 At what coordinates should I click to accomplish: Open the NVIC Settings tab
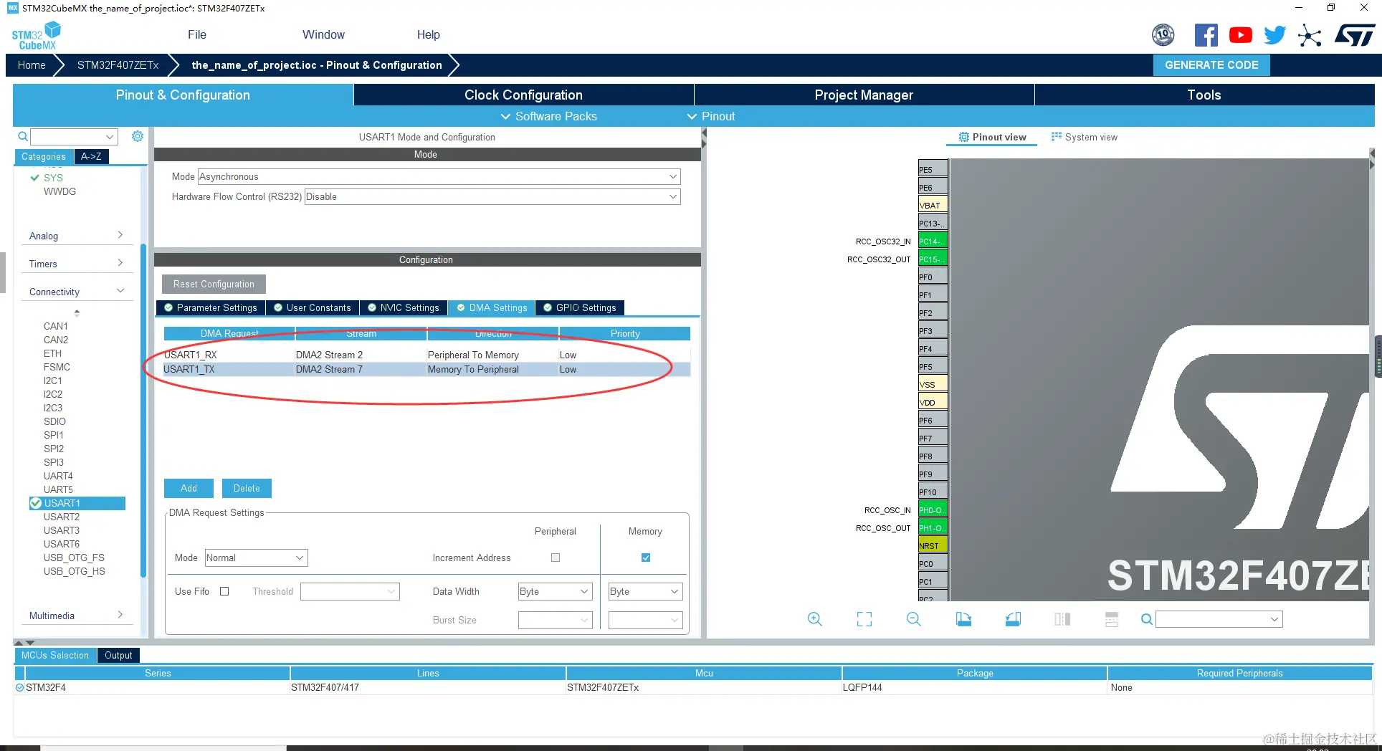tap(404, 307)
